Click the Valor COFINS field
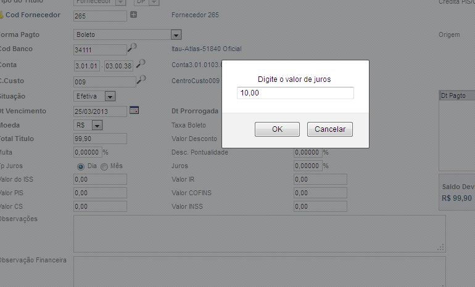 320,193
